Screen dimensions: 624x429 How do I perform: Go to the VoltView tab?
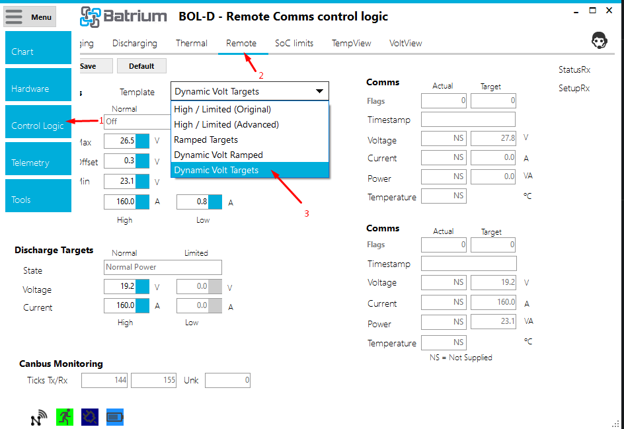pyautogui.click(x=405, y=44)
